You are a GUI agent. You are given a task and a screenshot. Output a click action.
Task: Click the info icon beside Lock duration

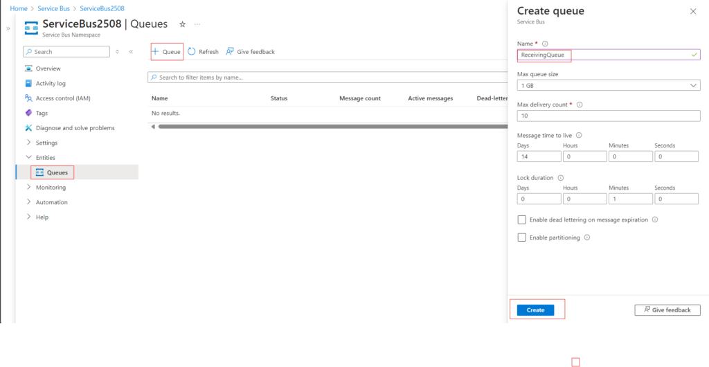tap(561, 178)
